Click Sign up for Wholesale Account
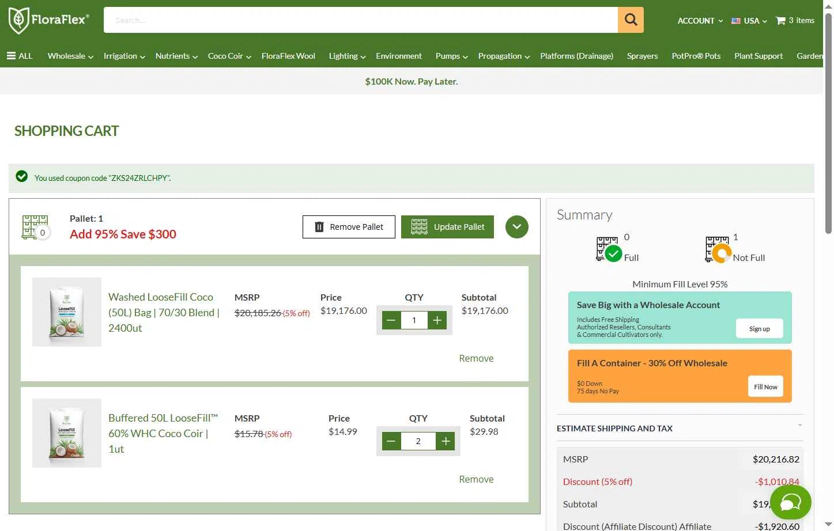834x531 pixels. pyautogui.click(x=759, y=329)
